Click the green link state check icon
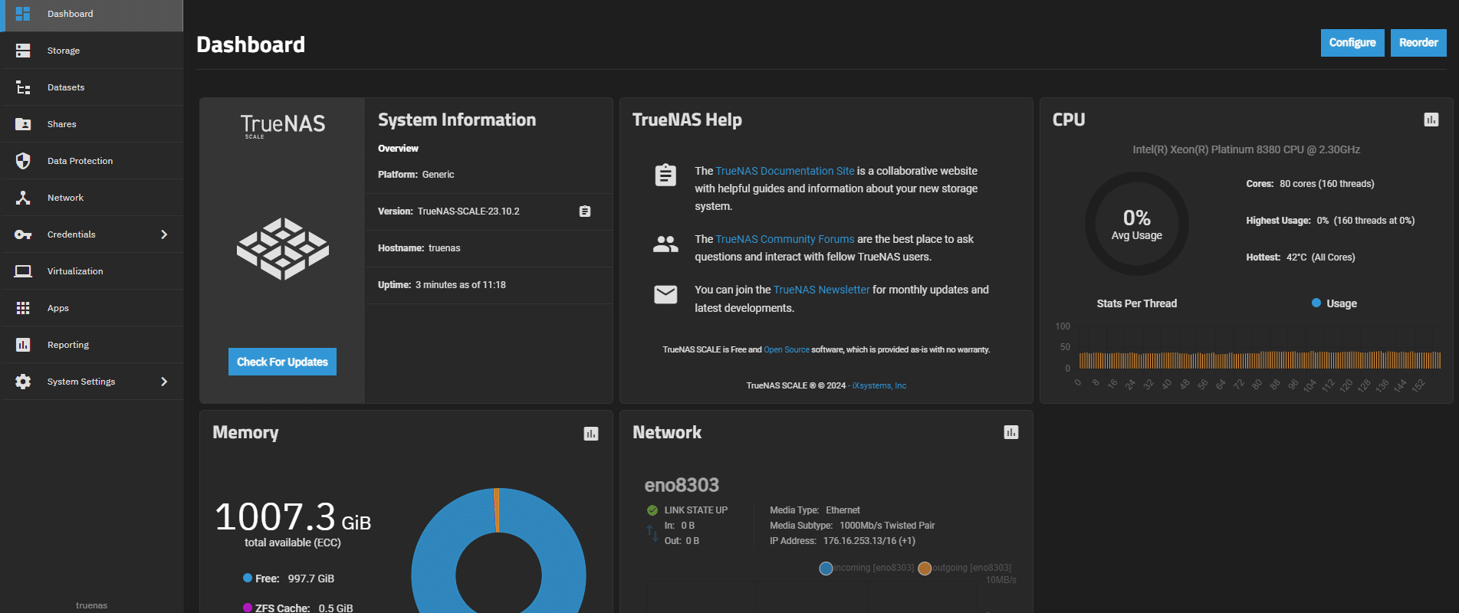Viewport: 1459px width, 613px height. (652, 510)
